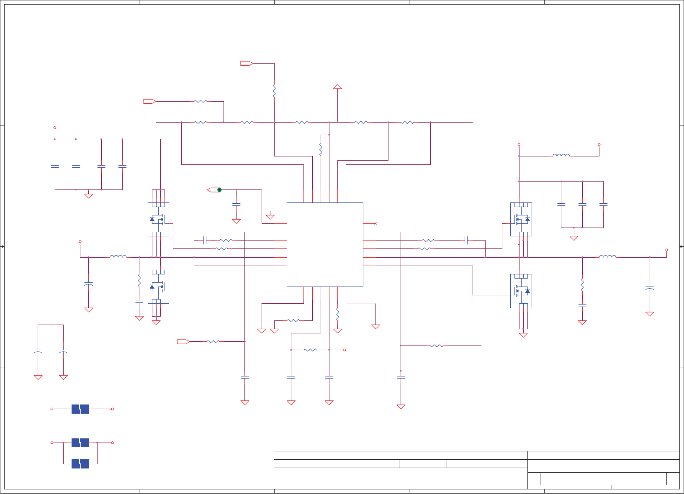Select the port symbol left of the top resistor chain
Screen dimensions: 684x494
click(150, 101)
